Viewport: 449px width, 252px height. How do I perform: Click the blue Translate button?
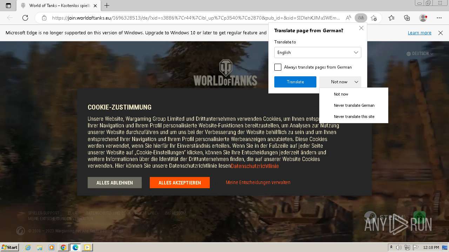pos(295,82)
